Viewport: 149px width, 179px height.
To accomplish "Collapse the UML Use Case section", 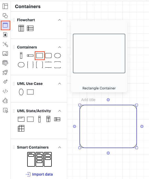I will point(60,84).
